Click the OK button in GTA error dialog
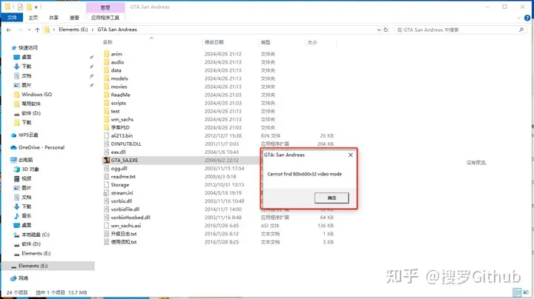This screenshot has height=299, width=534. (x=332, y=198)
